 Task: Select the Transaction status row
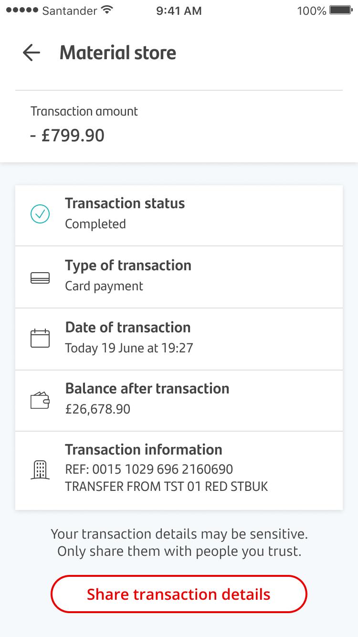coord(179,215)
